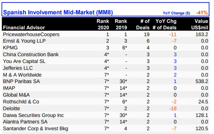Select the Global M&A advisor name
Screen dimensions: 214x134
[x=16, y=95]
